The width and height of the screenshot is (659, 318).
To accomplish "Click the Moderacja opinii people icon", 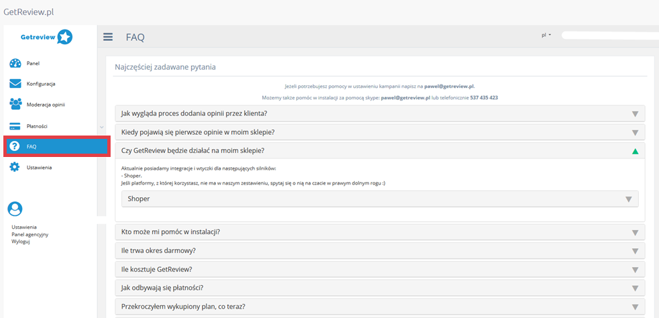I will tap(15, 104).
